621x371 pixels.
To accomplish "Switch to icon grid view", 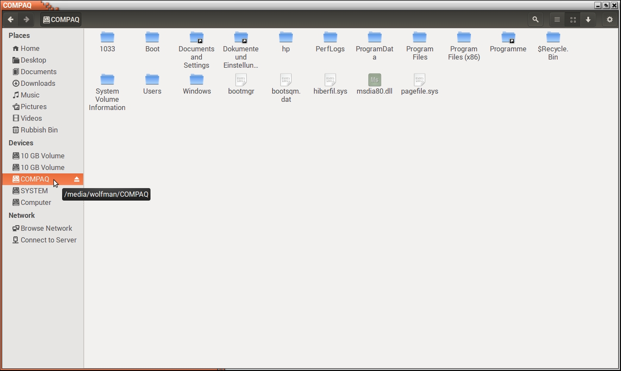I will [573, 19].
